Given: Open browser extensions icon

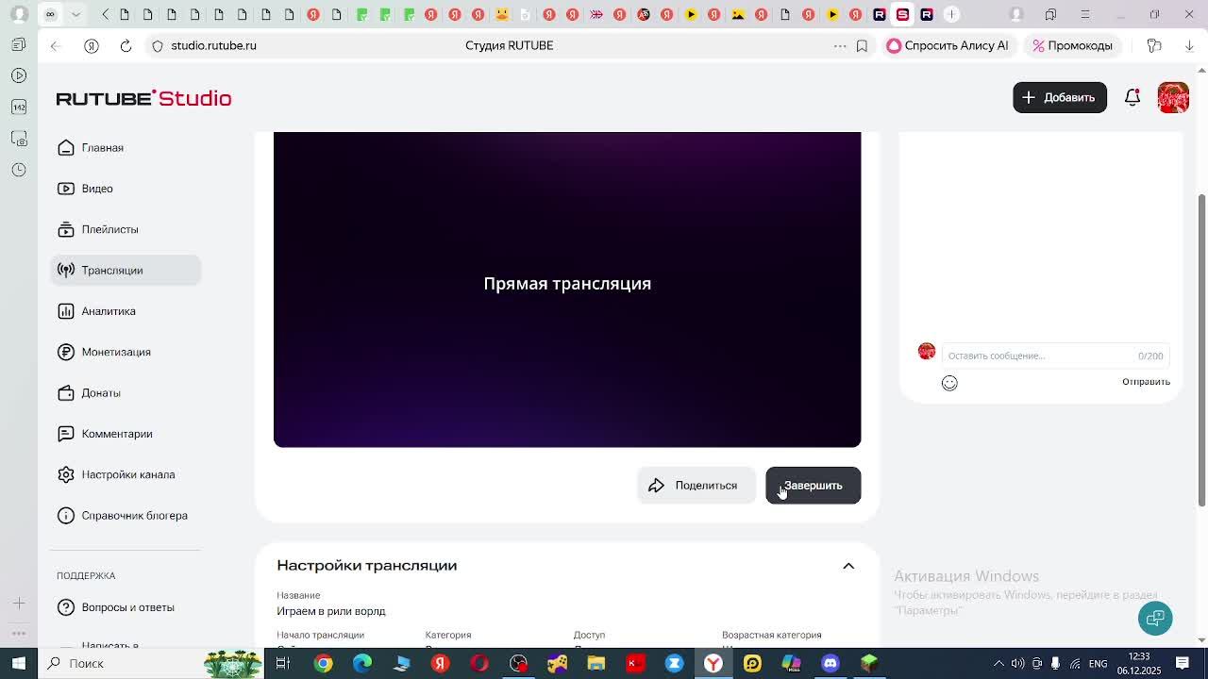Looking at the screenshot, I should 1154,45.
